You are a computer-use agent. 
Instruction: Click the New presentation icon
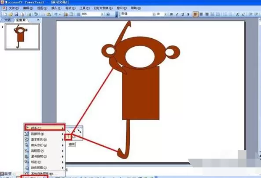click(x=5, y=15)
